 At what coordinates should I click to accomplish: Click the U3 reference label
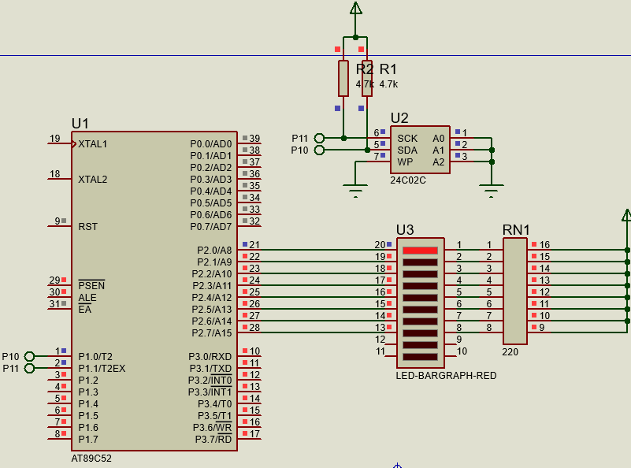pyautogui.click(x=405, y=230)
